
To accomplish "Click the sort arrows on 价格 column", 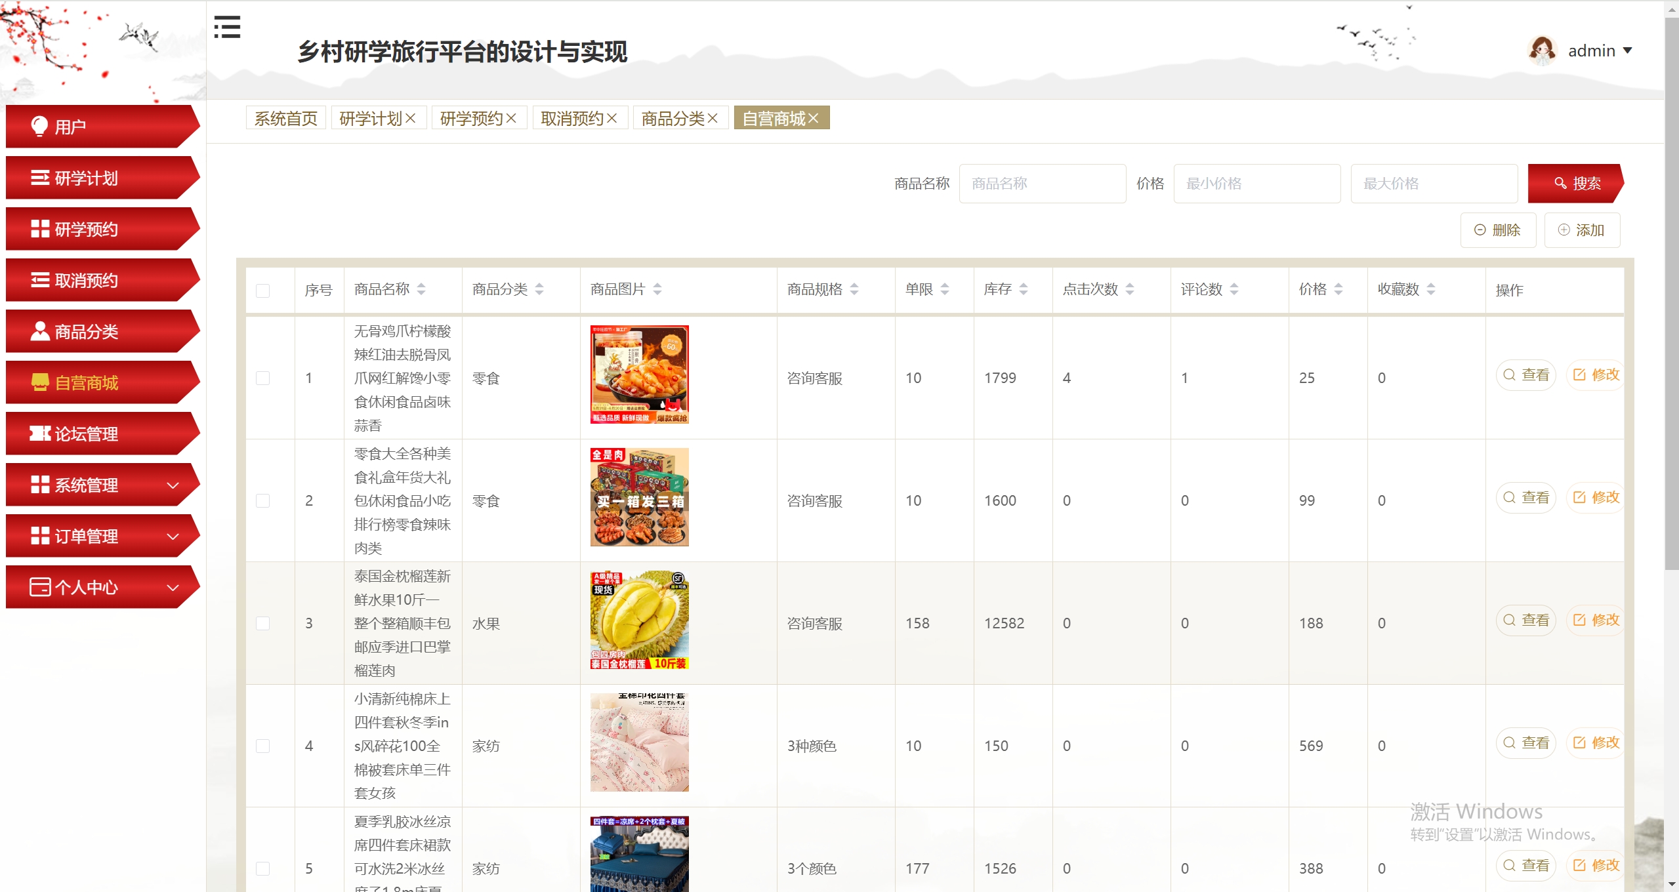I will (x=1338, y=289).
